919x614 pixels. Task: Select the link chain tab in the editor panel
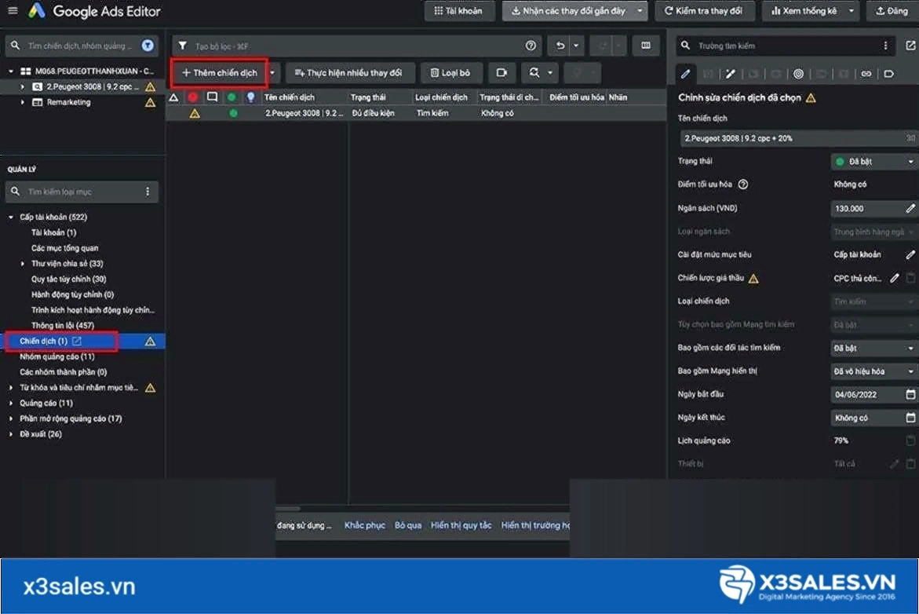pos(866,74)
